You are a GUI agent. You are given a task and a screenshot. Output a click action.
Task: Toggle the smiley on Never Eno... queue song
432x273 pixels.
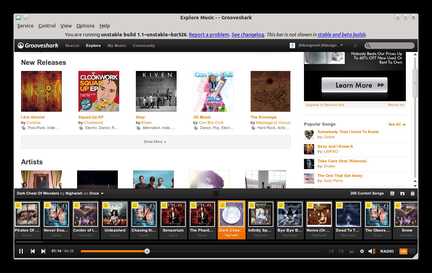48,205
